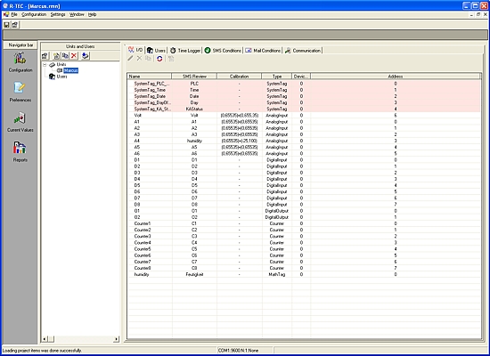
Task: Click the red X delete icon in Units panel
Action: (74, 55)
